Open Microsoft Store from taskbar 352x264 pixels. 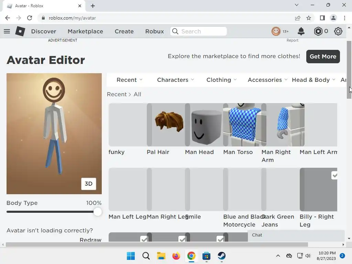click(206, 256)
